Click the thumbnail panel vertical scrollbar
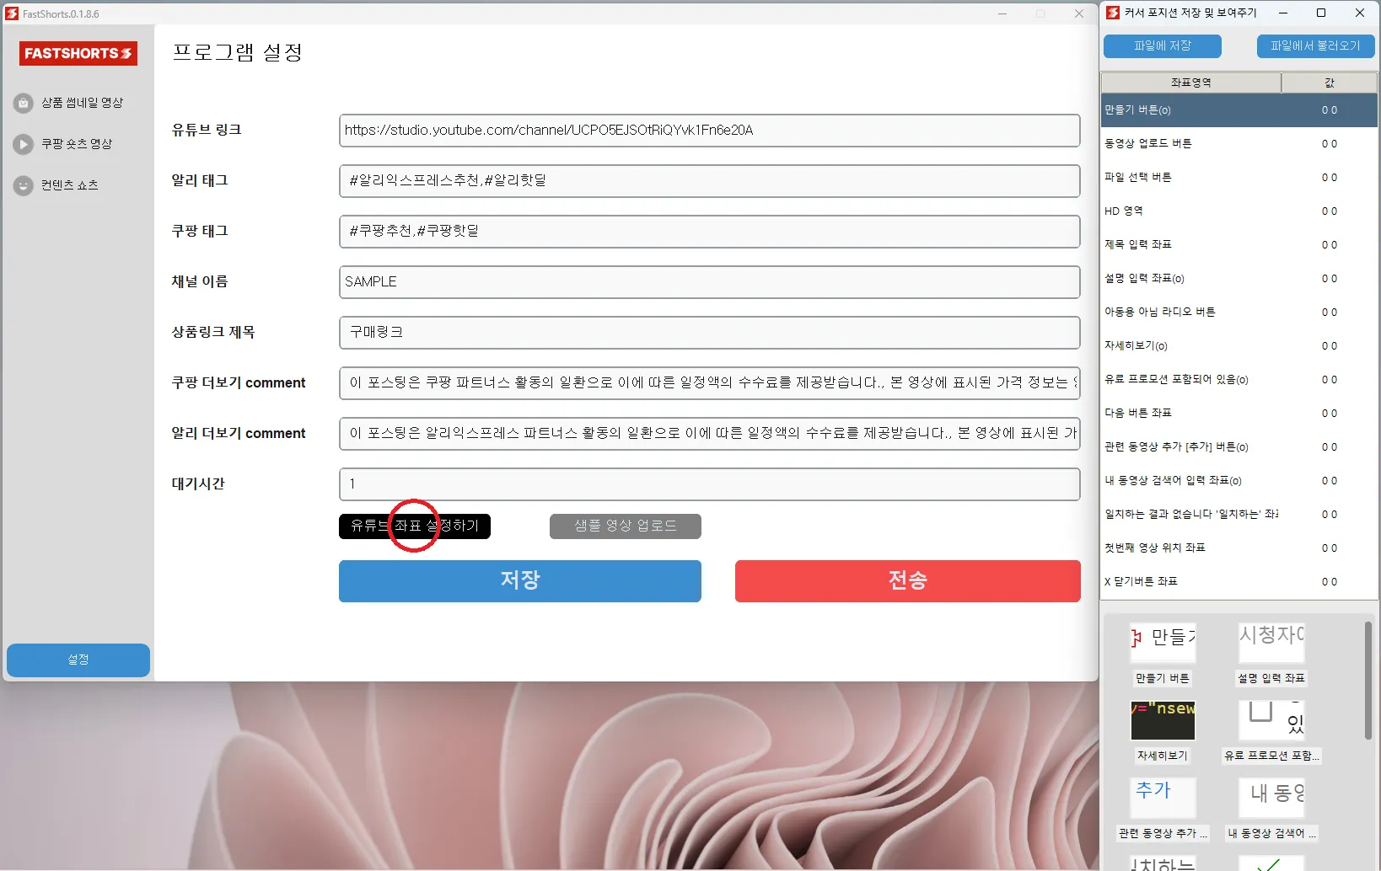 [1368, 681]
